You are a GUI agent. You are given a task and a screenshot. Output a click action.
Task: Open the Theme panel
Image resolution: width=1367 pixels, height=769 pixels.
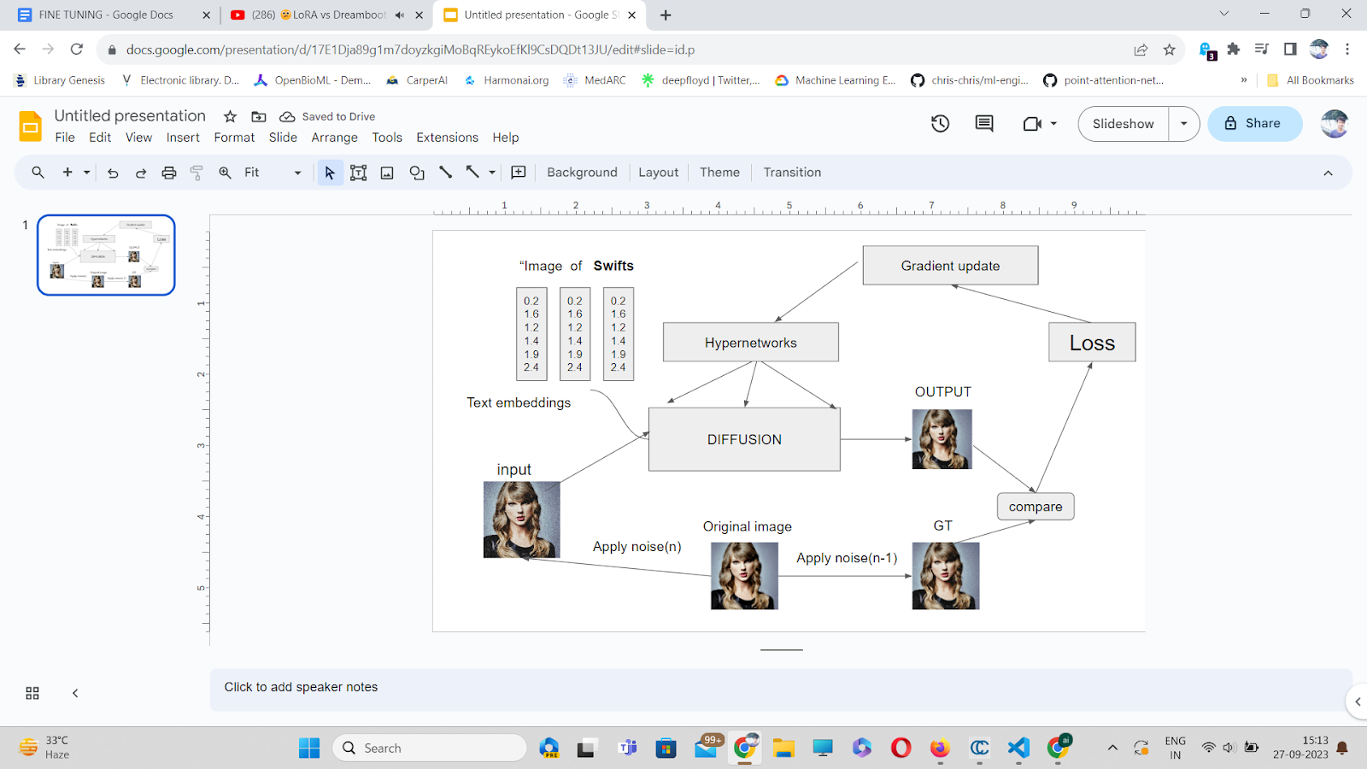(719, 172)
